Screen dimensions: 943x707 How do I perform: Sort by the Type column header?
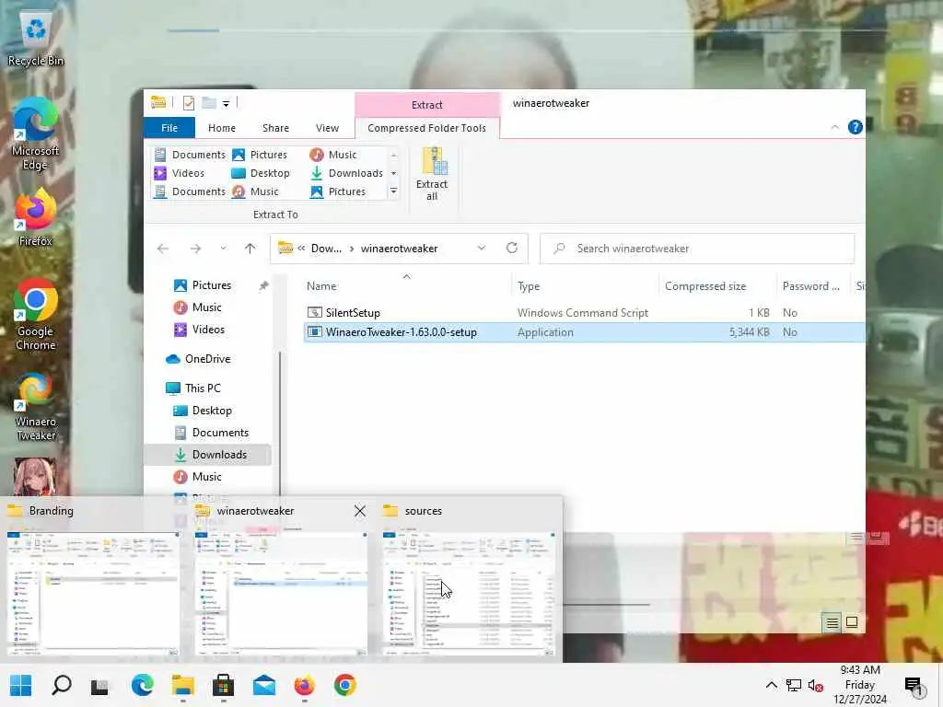pos(585,286)
